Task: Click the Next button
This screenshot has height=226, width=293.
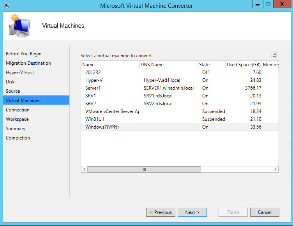Action: (192, 212)
